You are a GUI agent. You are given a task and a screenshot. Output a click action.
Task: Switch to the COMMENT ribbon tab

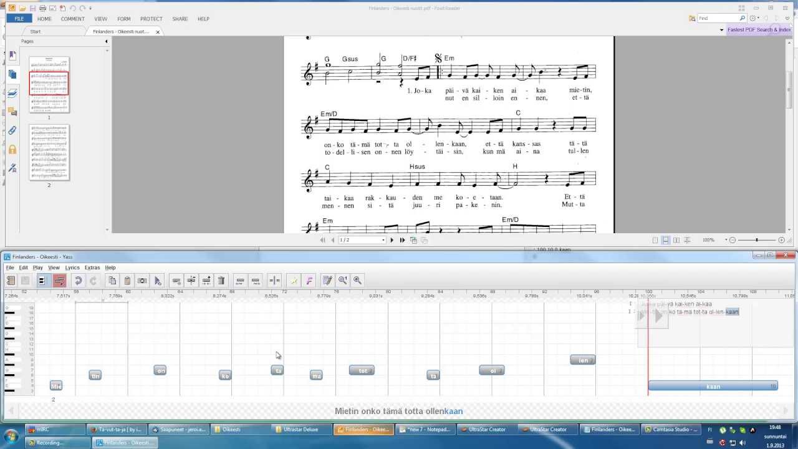pos(72,19)
